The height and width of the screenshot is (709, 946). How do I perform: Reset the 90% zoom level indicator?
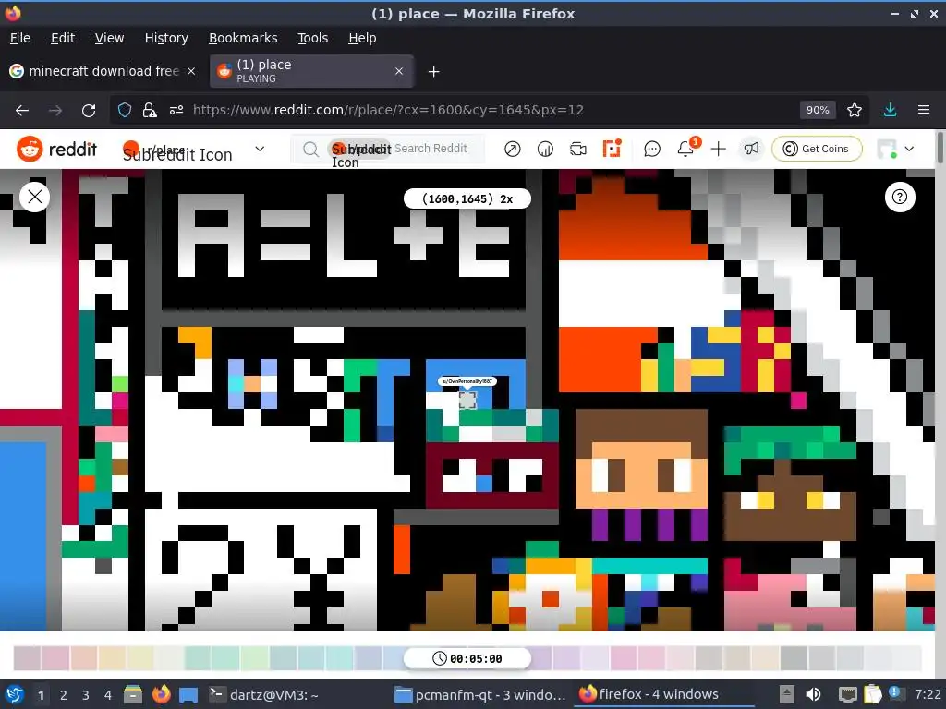tap(818, 110)
